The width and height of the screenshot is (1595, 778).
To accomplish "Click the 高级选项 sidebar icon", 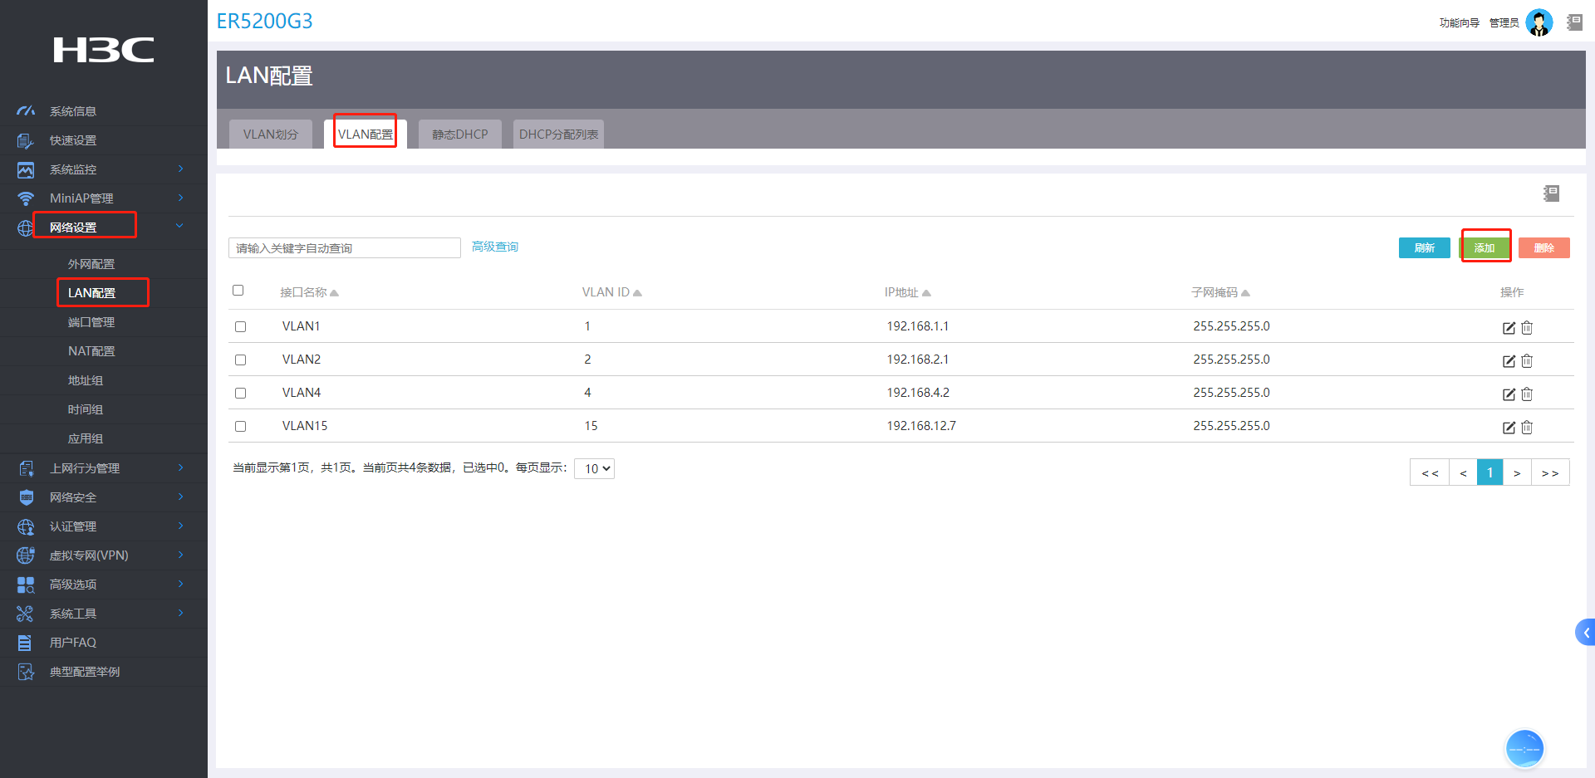I will tap(26, 585).
